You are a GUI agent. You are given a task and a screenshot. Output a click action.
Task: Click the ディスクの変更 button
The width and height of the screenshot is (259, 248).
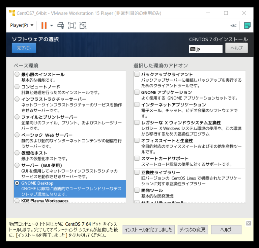pos(193,229)
